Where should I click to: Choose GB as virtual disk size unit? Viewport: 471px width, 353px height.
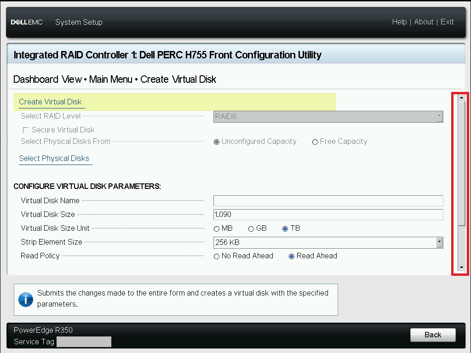[251, 229]
